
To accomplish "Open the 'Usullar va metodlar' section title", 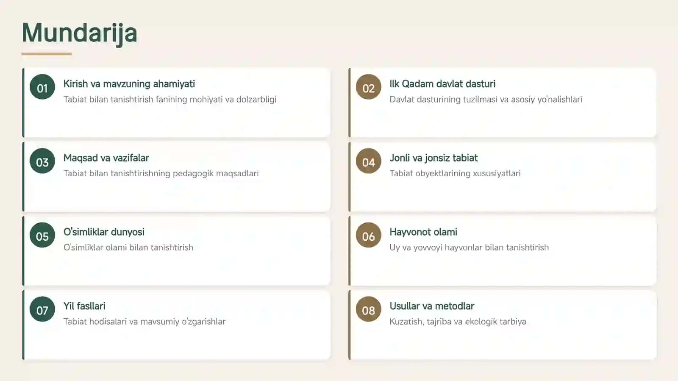I will [432, 306].
